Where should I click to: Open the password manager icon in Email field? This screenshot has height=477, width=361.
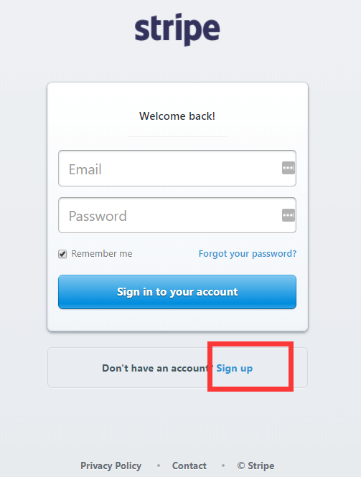click(x=289, y=168)
